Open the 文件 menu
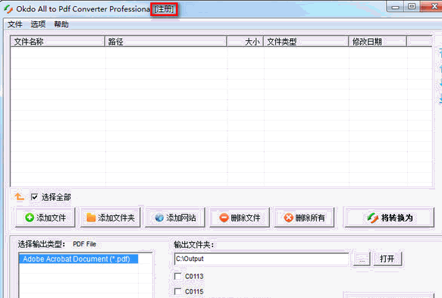Image resolution: width=442 pixels, height=298 pixels. tap(15, 24)
